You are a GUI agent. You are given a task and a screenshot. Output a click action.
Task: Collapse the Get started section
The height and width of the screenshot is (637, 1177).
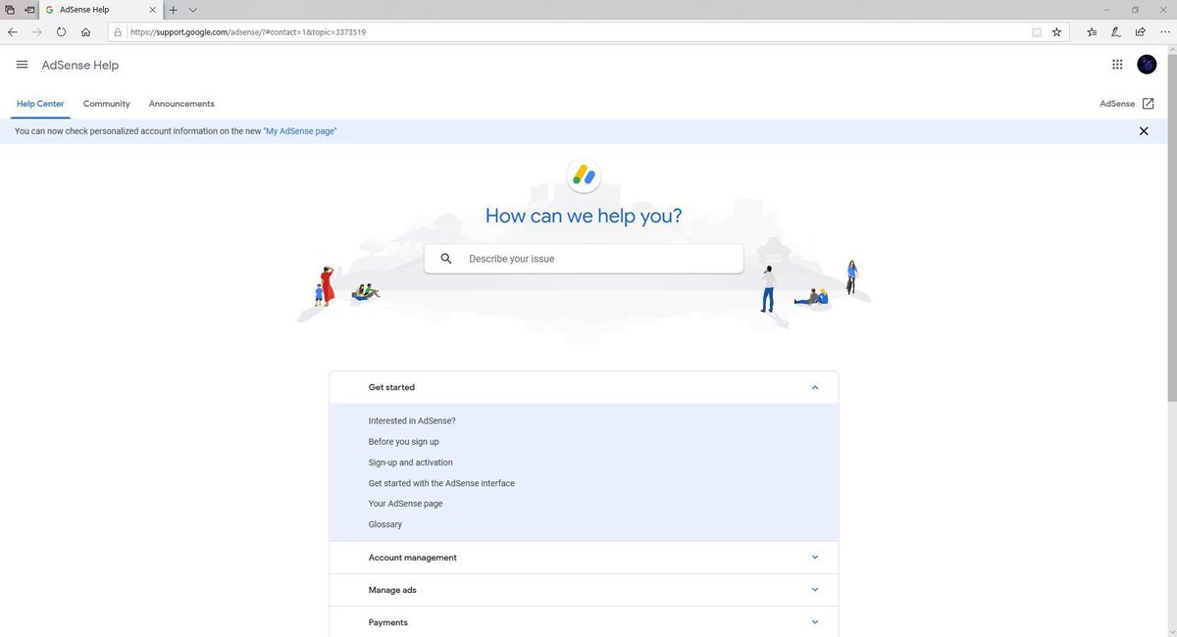tap(815, 387)
